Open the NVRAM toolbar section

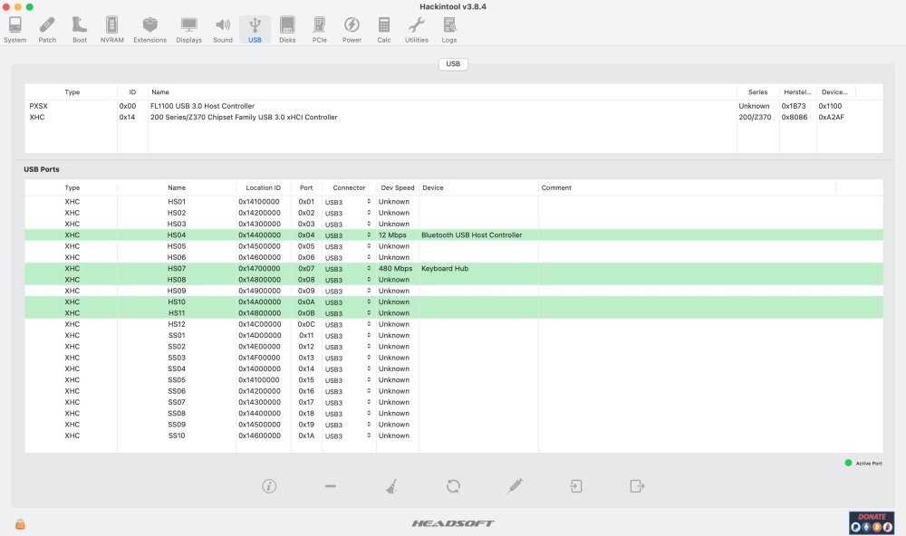[x=112, y=30]
